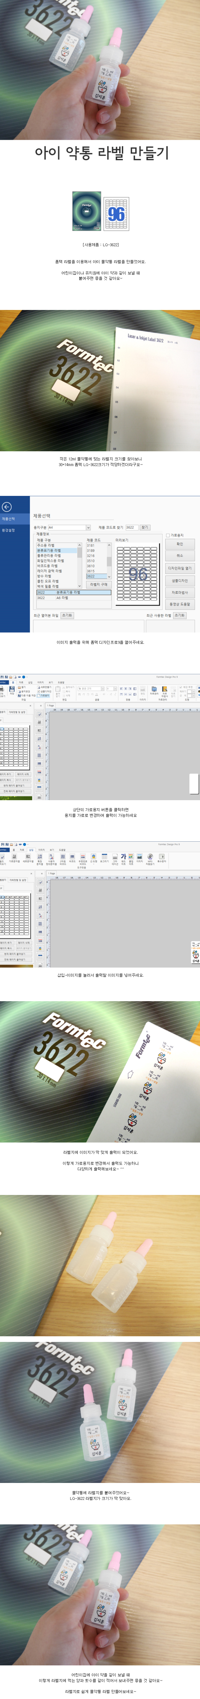This screenshot has height=1699, width=200.
Task: Click the 96 label sheet product thumbnail
Action: (x=116, y=214)
